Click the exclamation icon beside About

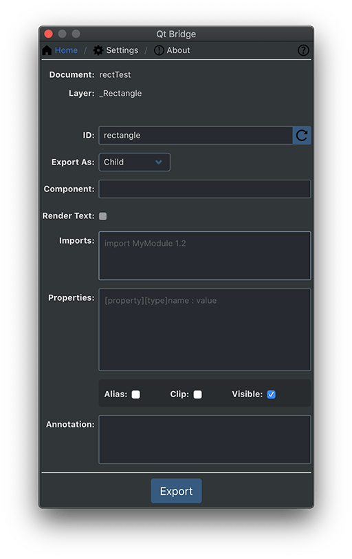click(x=159, y=50)
